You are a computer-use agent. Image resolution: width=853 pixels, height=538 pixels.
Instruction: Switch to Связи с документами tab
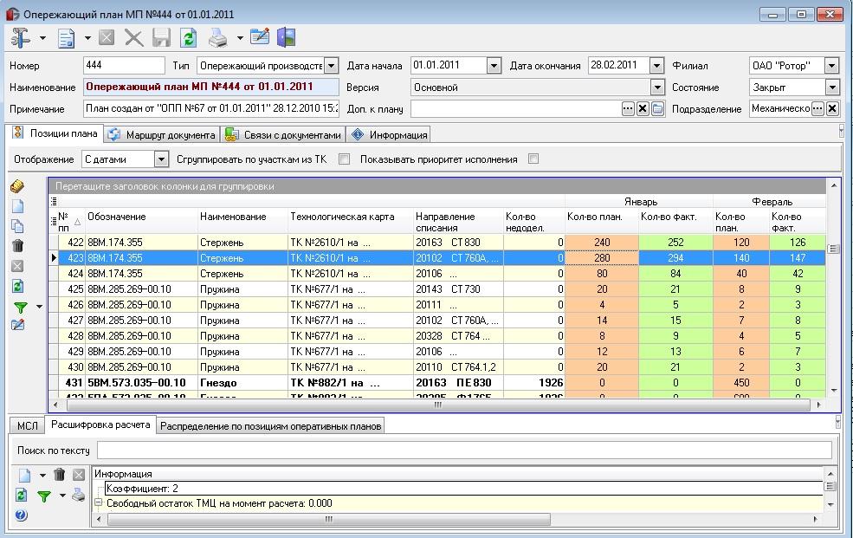pos(283,135)
